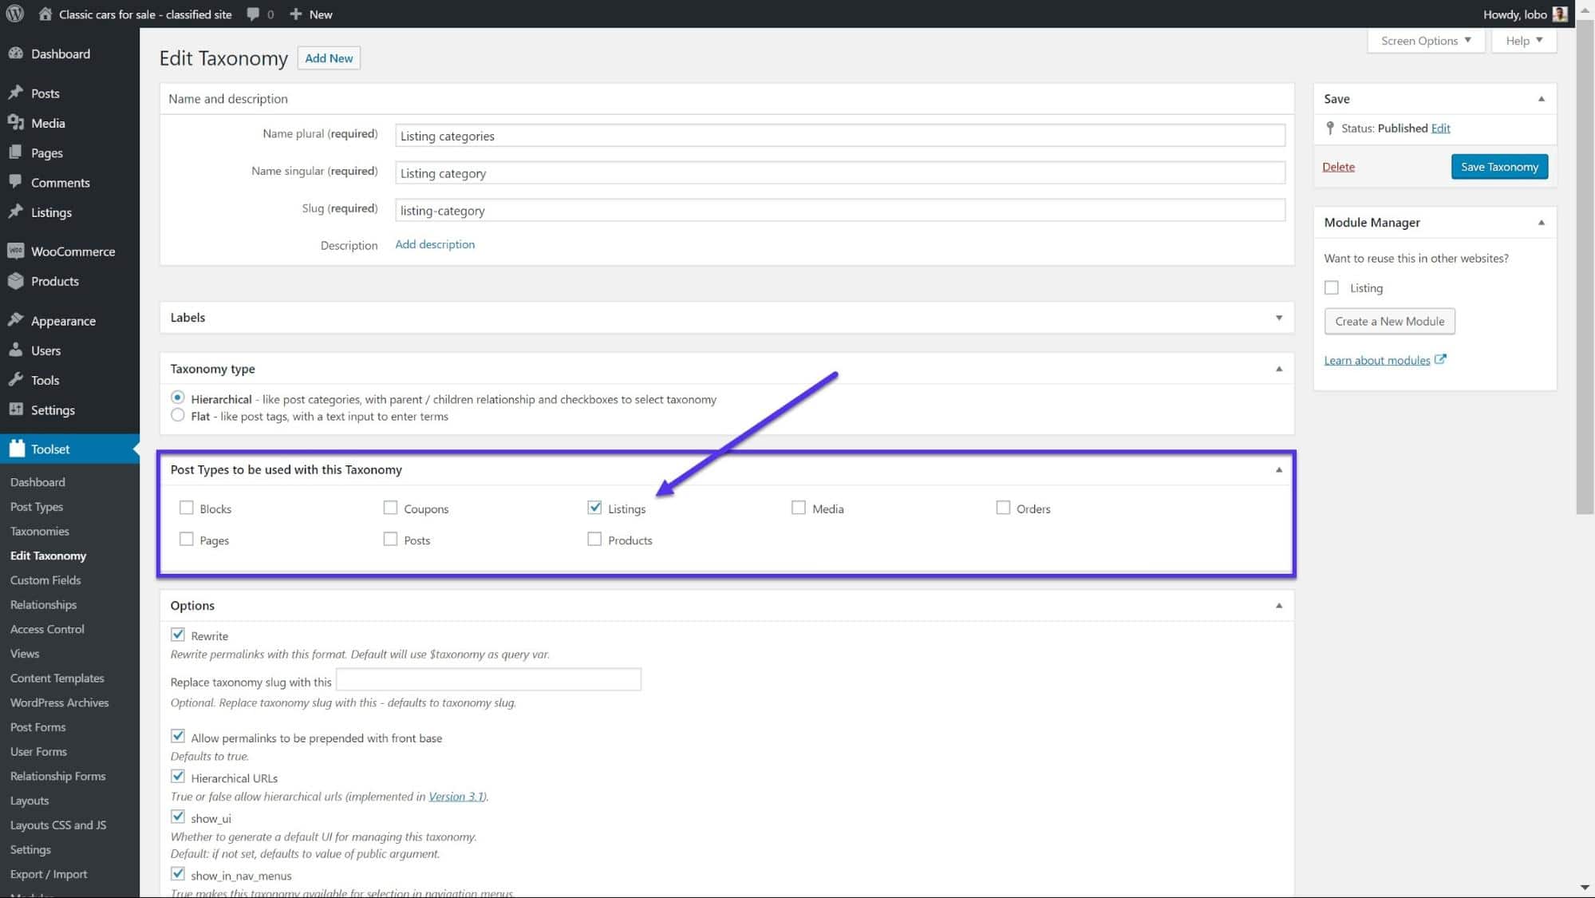
Task: Click the Post Types sidebar menu item
Action: [38, 507]
